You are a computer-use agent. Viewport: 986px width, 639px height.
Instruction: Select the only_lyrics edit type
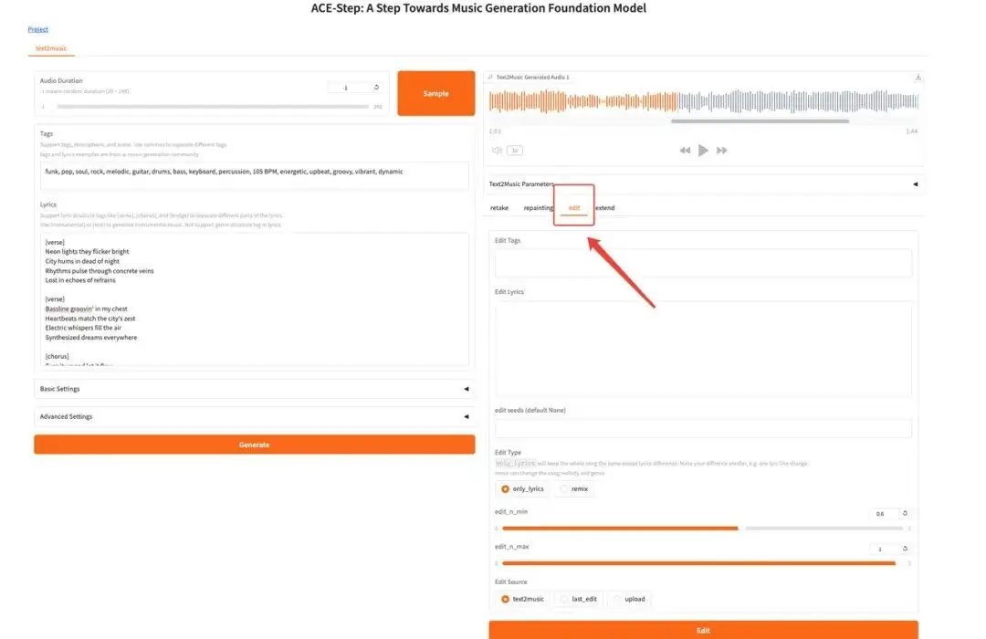click(522, 488)
